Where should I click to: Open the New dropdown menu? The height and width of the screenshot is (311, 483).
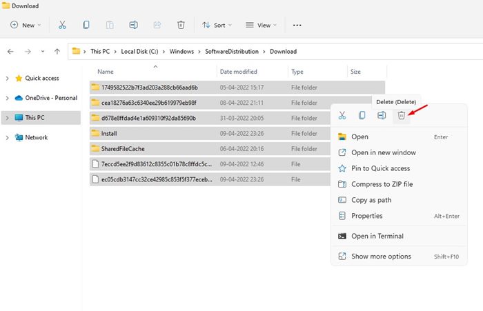(x=26, y=25)
